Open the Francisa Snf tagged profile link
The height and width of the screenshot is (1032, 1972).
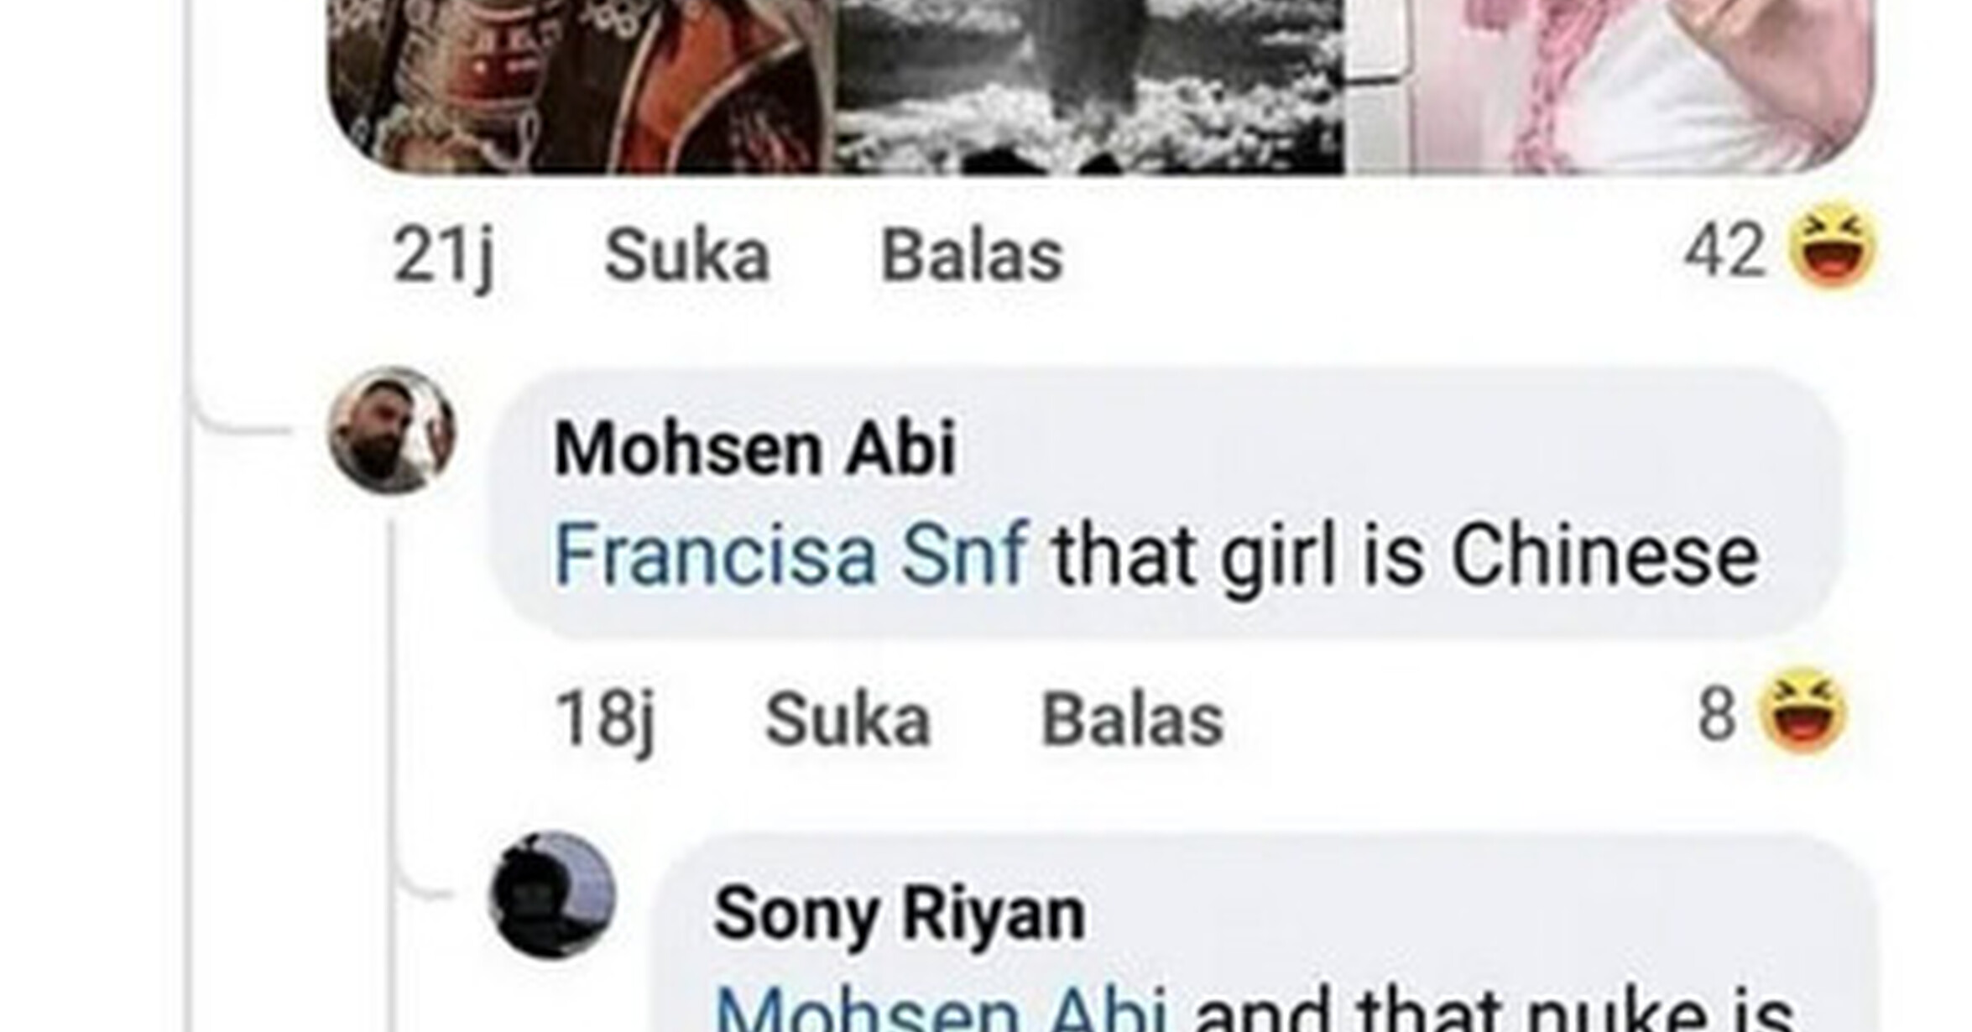tap(791, 555)
